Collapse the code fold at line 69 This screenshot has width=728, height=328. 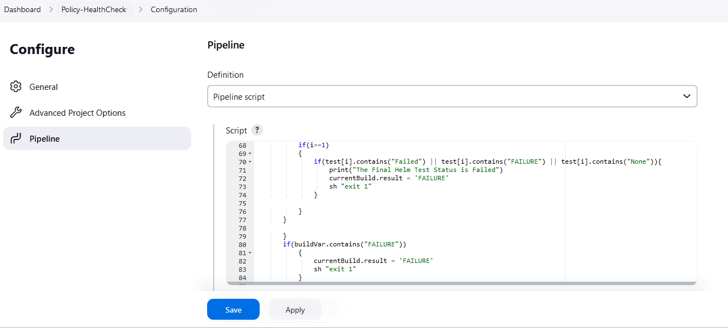click(x=250, y=153)
